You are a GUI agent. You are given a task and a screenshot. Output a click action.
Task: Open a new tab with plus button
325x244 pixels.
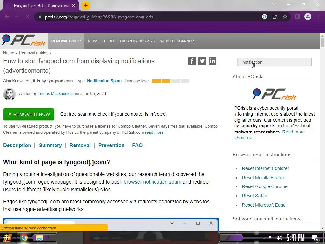[86, 5]
